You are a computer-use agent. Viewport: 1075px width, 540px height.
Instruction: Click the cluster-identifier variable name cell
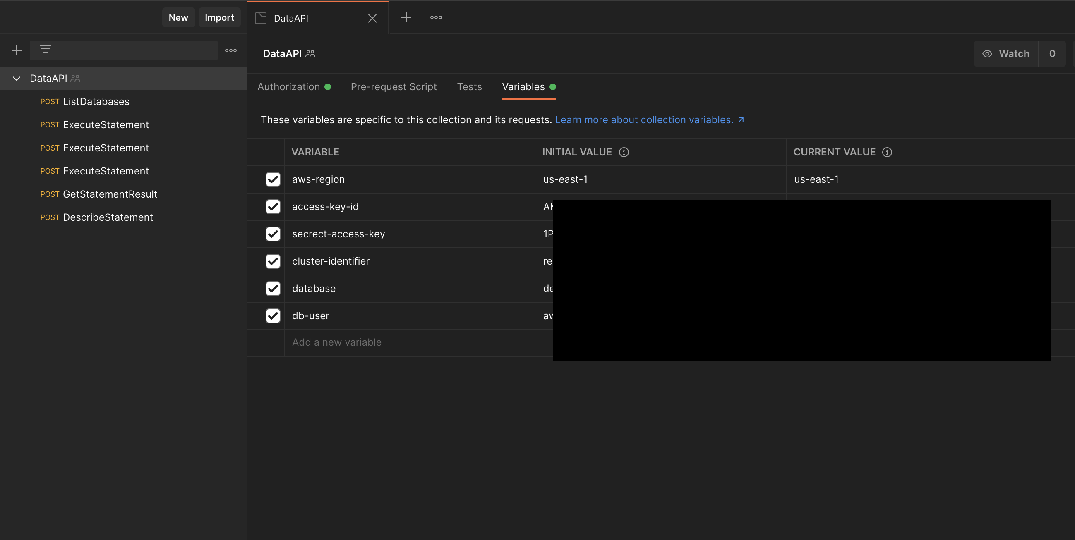tap(409, 261)
